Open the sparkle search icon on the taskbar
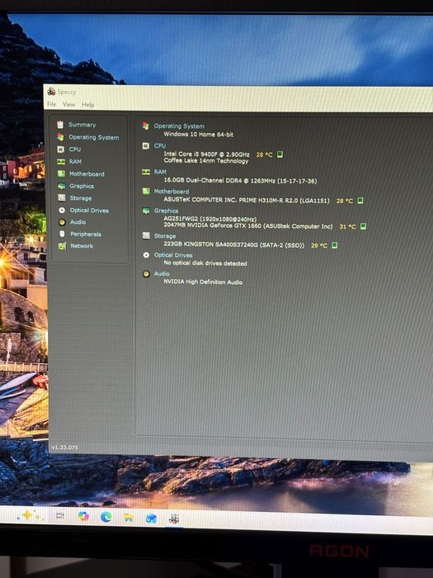433x578 pixels. tap(28, 515)
